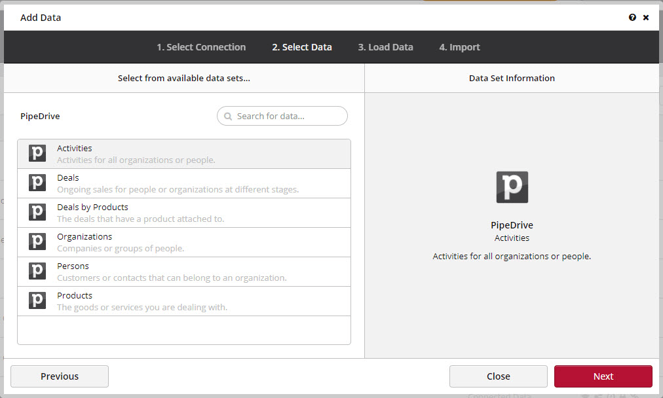Click the PipeDrive icon beside Deals by Products
This screenshot has height=398, width=663.
(37, 212)
